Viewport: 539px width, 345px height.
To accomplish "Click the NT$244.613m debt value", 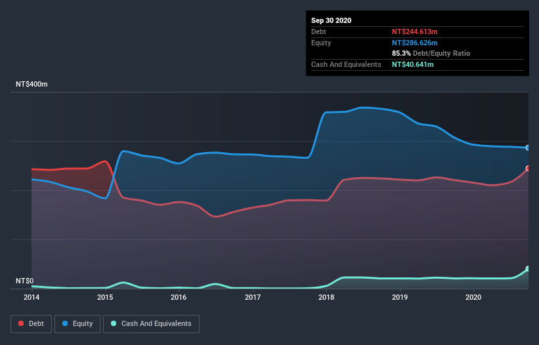I will pos(414,31).
